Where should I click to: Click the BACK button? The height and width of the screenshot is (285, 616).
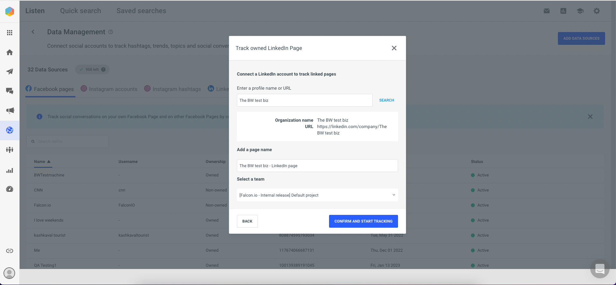[x=247, y=221]
